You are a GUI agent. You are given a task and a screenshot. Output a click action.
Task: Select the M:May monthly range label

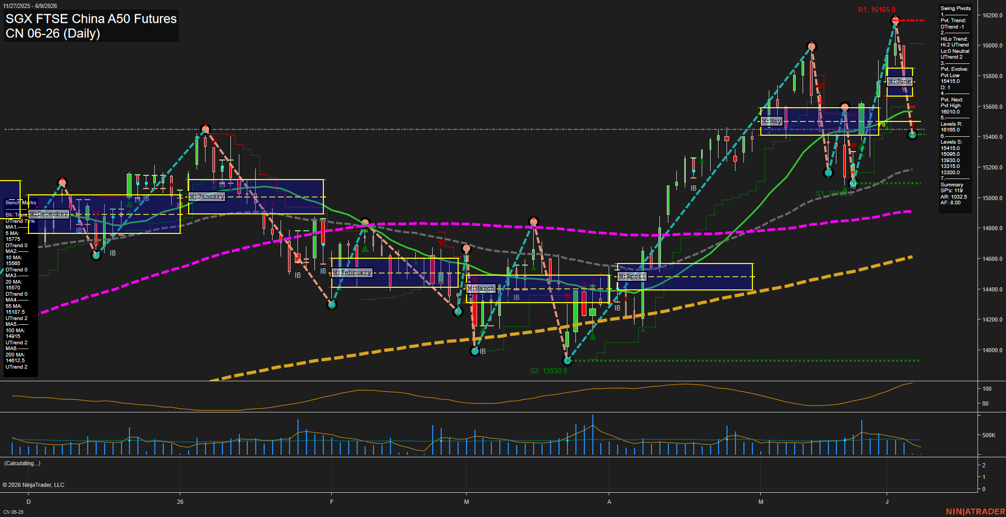(x=771, y=121)
